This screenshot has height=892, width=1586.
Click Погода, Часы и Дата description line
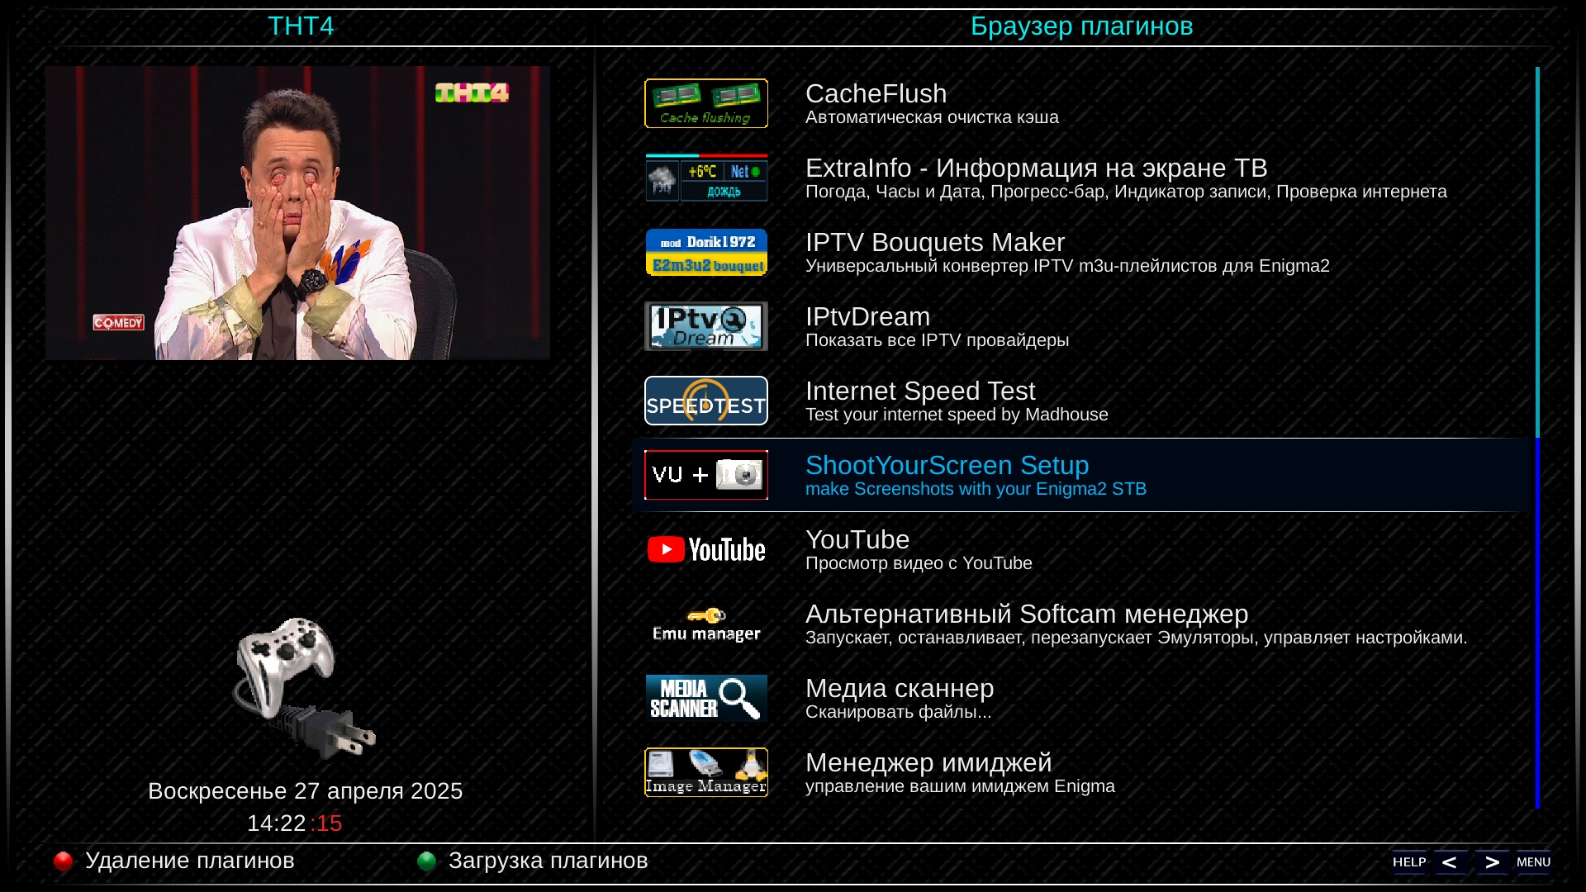(1126, 192)
